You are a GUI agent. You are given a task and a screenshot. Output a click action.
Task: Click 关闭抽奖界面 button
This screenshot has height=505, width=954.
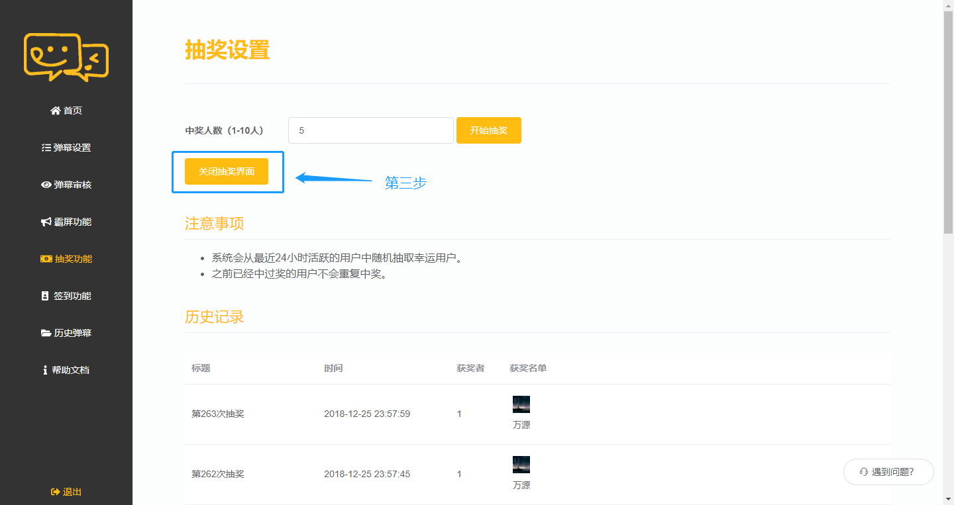coord(227,171)
